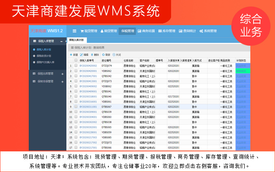
Task: Open 现货管理 shopping cart menu
Action: click(x=89, y=31)
